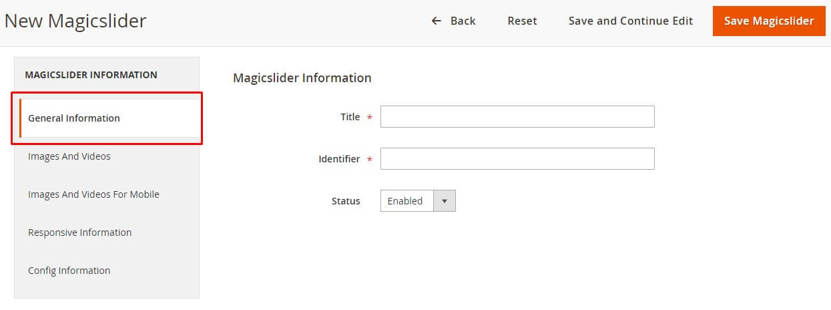Click into the Identifier input field

(517, 159)
